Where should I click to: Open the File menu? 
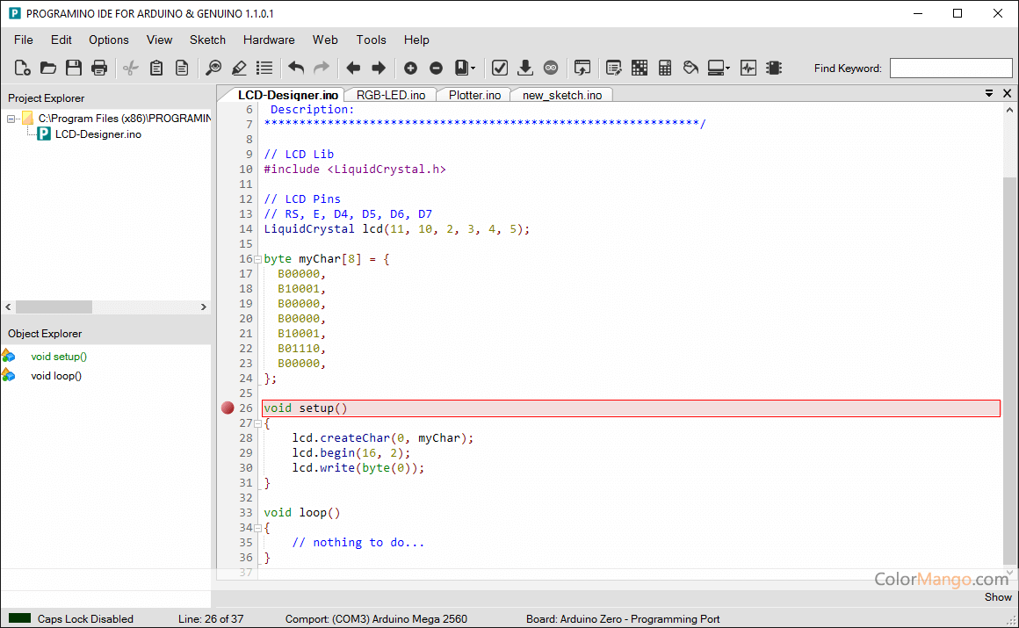tap(24, 40)
